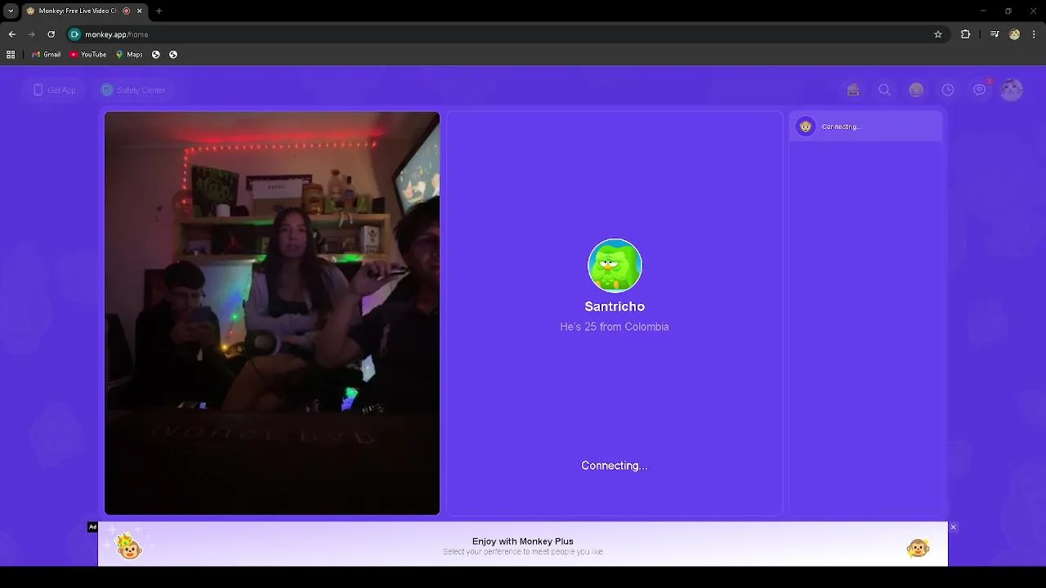Open Gmail bookmark
Viewport: 1046px width, 588px height.
pos(47,55)
